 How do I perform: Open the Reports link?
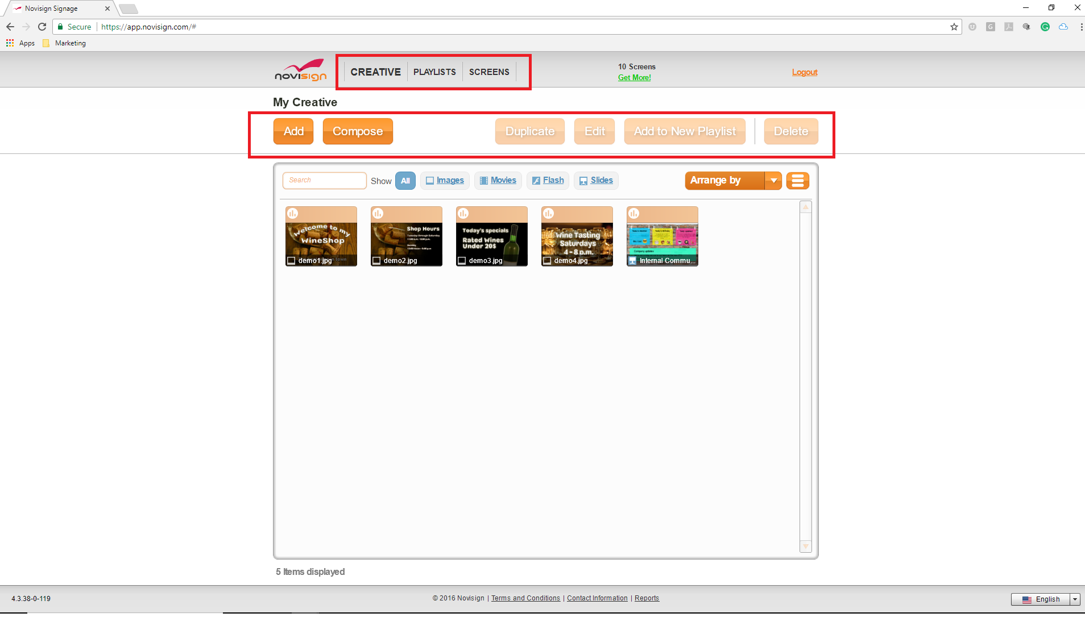tap(647, 598)
